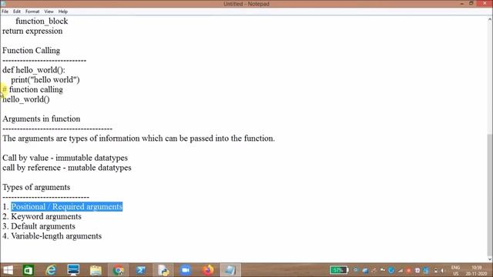Open the computer monitor icon on taskbar
Screen dimensions: 493x277
(73, 270)
